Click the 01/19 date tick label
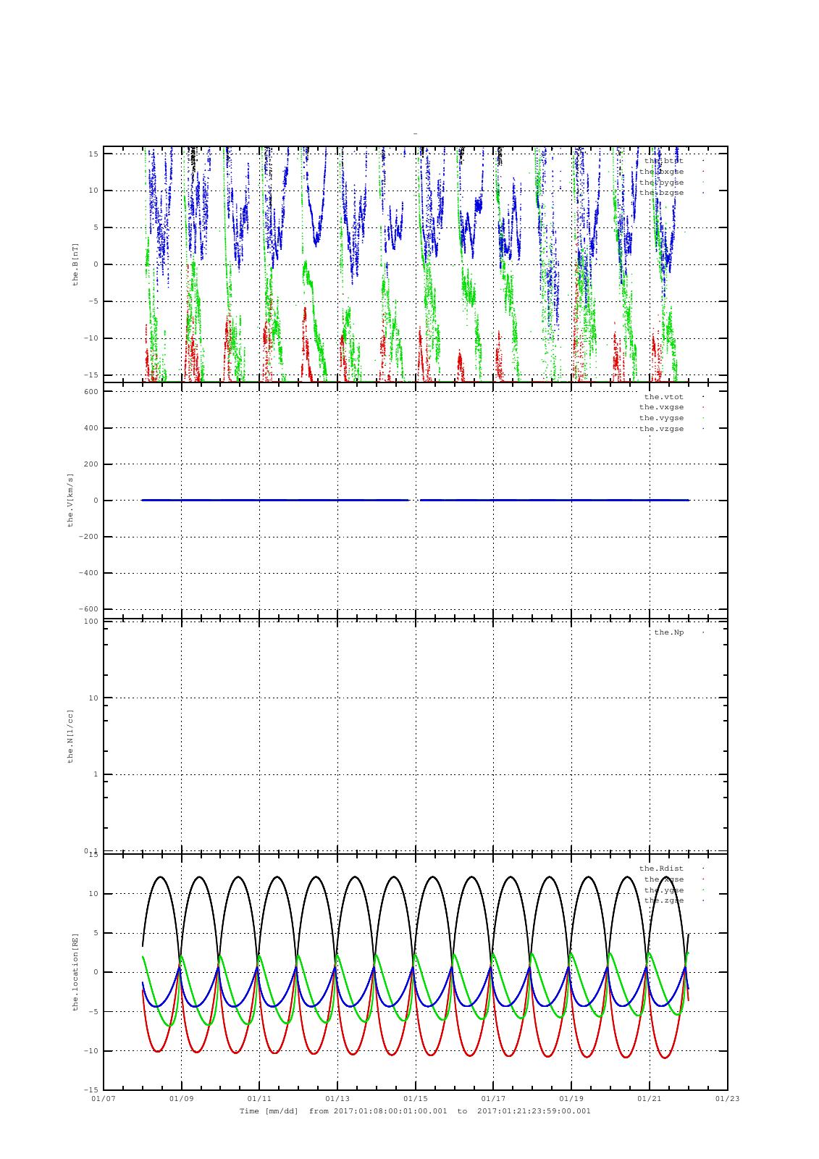 (x=571, y=1099)
